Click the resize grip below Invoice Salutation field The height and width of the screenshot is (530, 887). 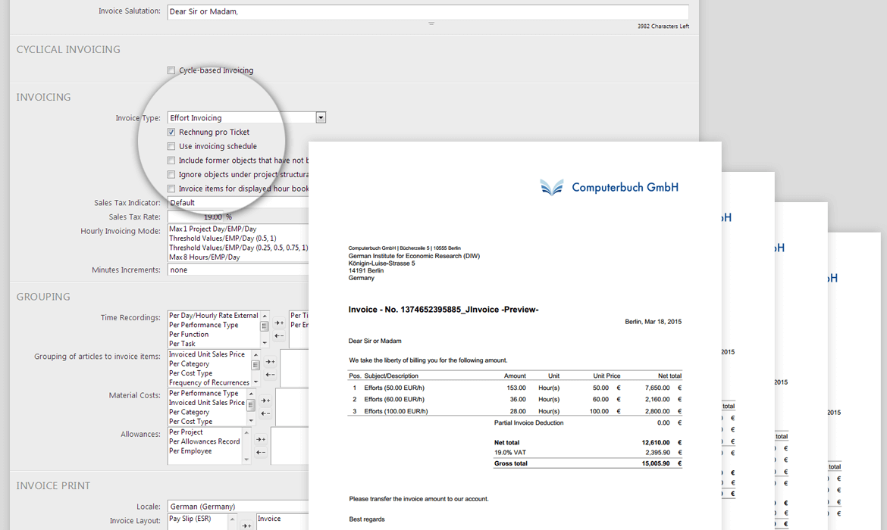point(431,23)
